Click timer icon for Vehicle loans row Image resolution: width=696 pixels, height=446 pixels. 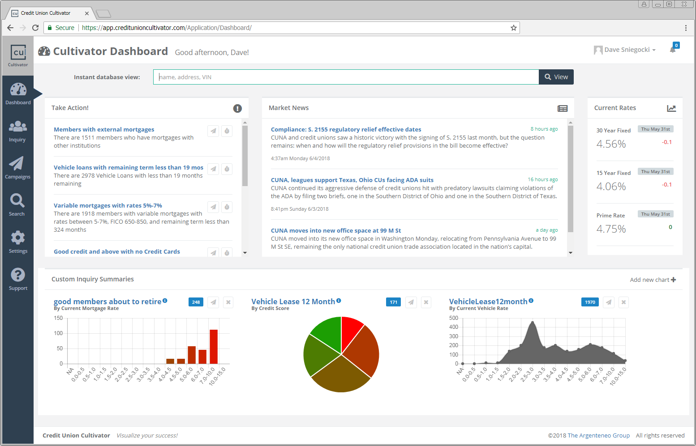click(x=227, y=169)
